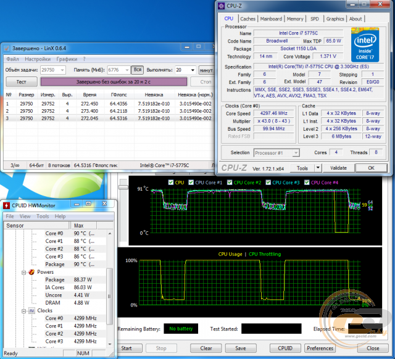Click the Вся memory button
Screen dimensions: 395x359
[x=137, y=70]
